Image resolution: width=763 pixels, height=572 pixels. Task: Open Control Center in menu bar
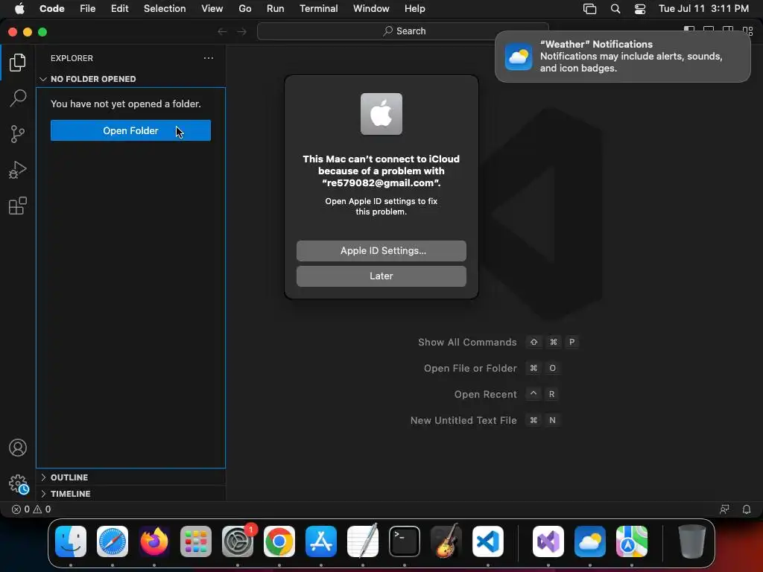point(640,9)
